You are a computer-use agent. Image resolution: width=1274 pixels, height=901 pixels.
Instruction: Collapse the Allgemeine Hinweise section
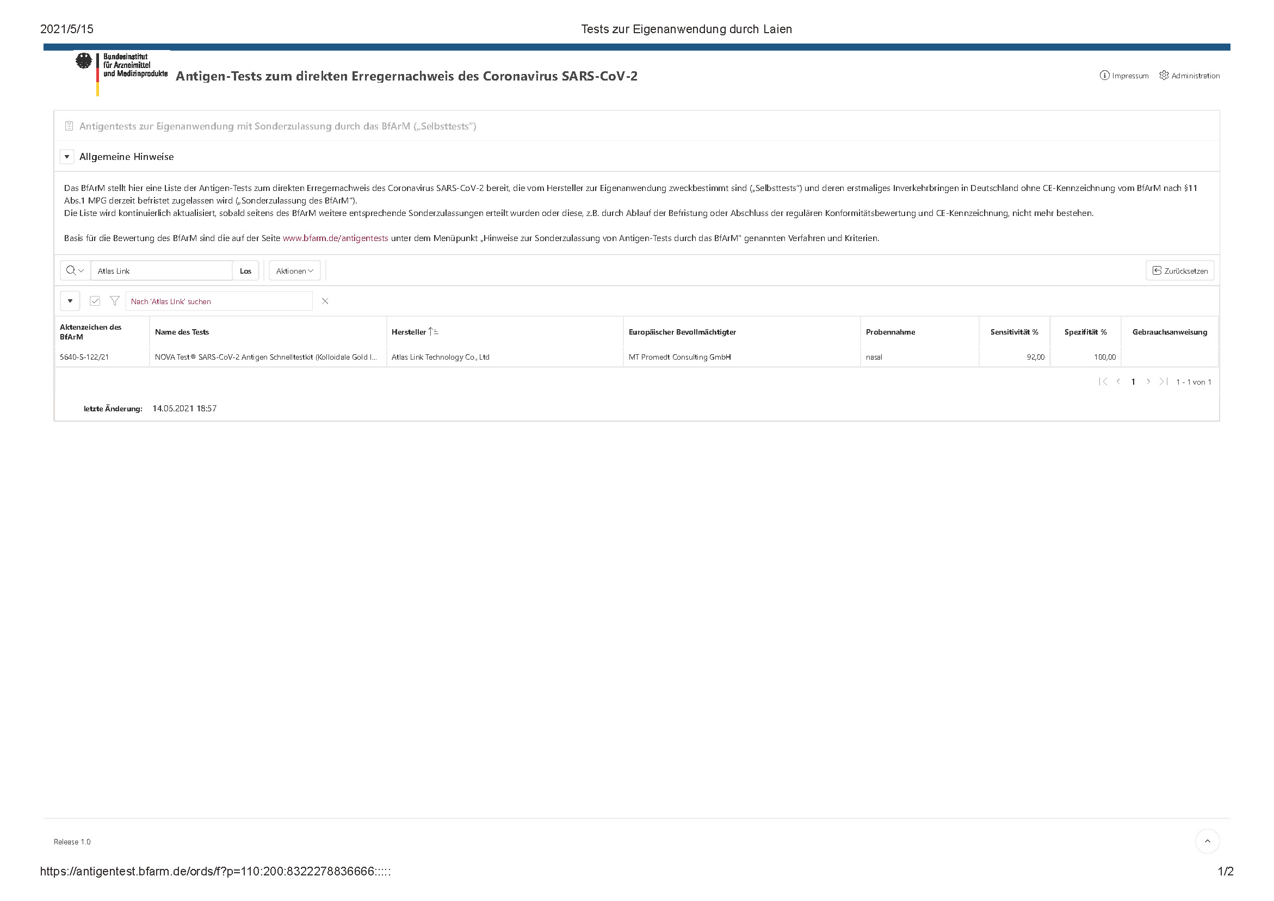point(66,157)
